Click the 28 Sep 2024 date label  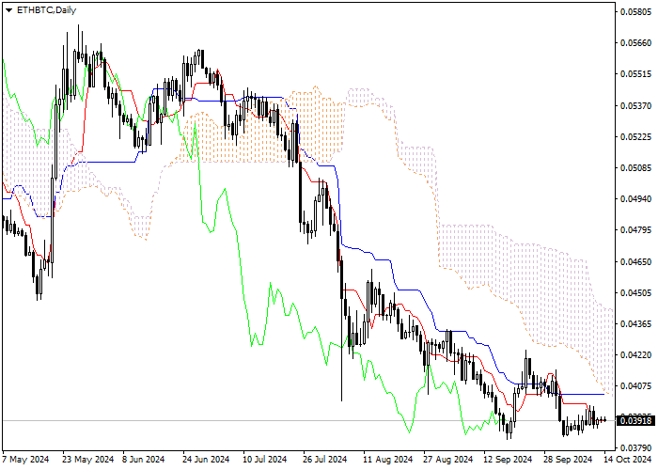[x=568, y=460]
